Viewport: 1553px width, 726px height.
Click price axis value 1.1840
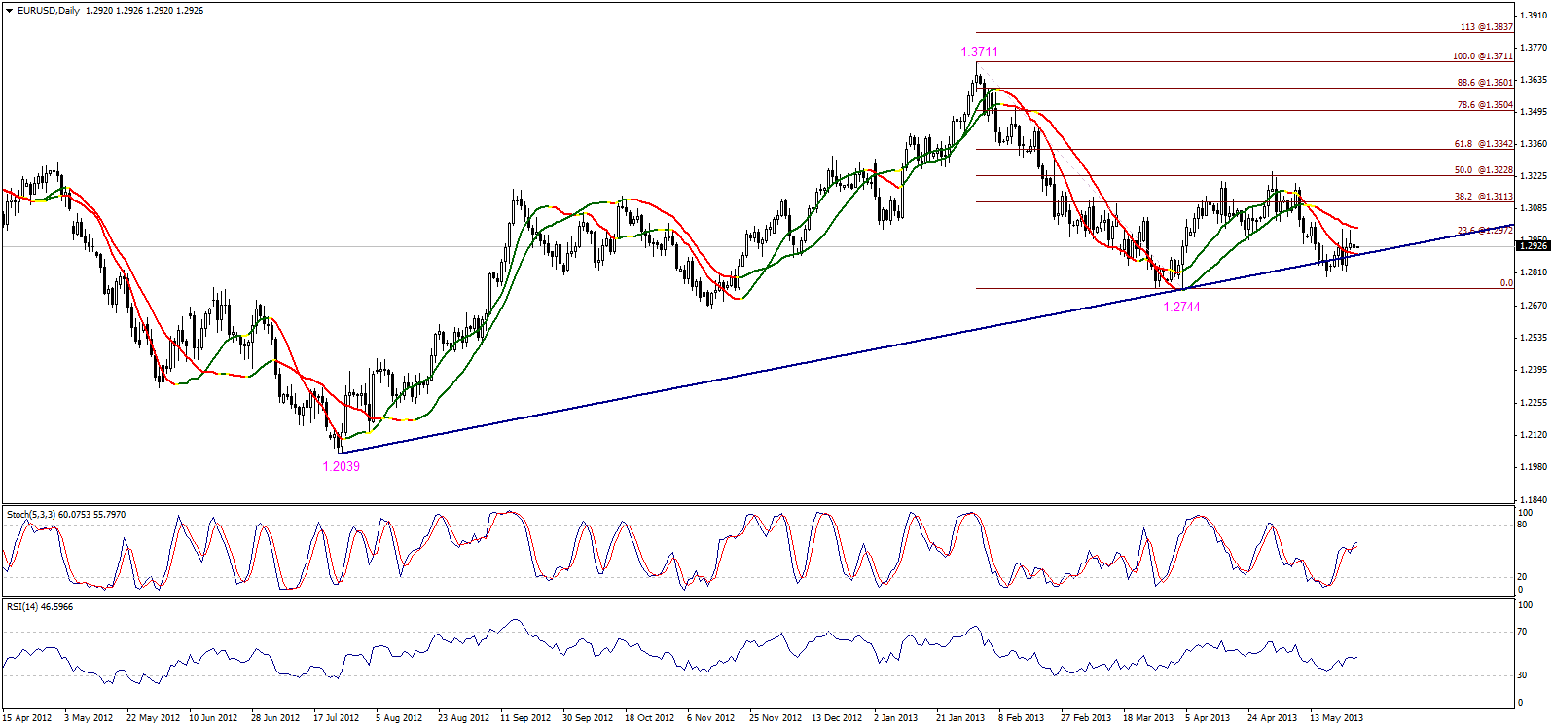[1534, 499]
